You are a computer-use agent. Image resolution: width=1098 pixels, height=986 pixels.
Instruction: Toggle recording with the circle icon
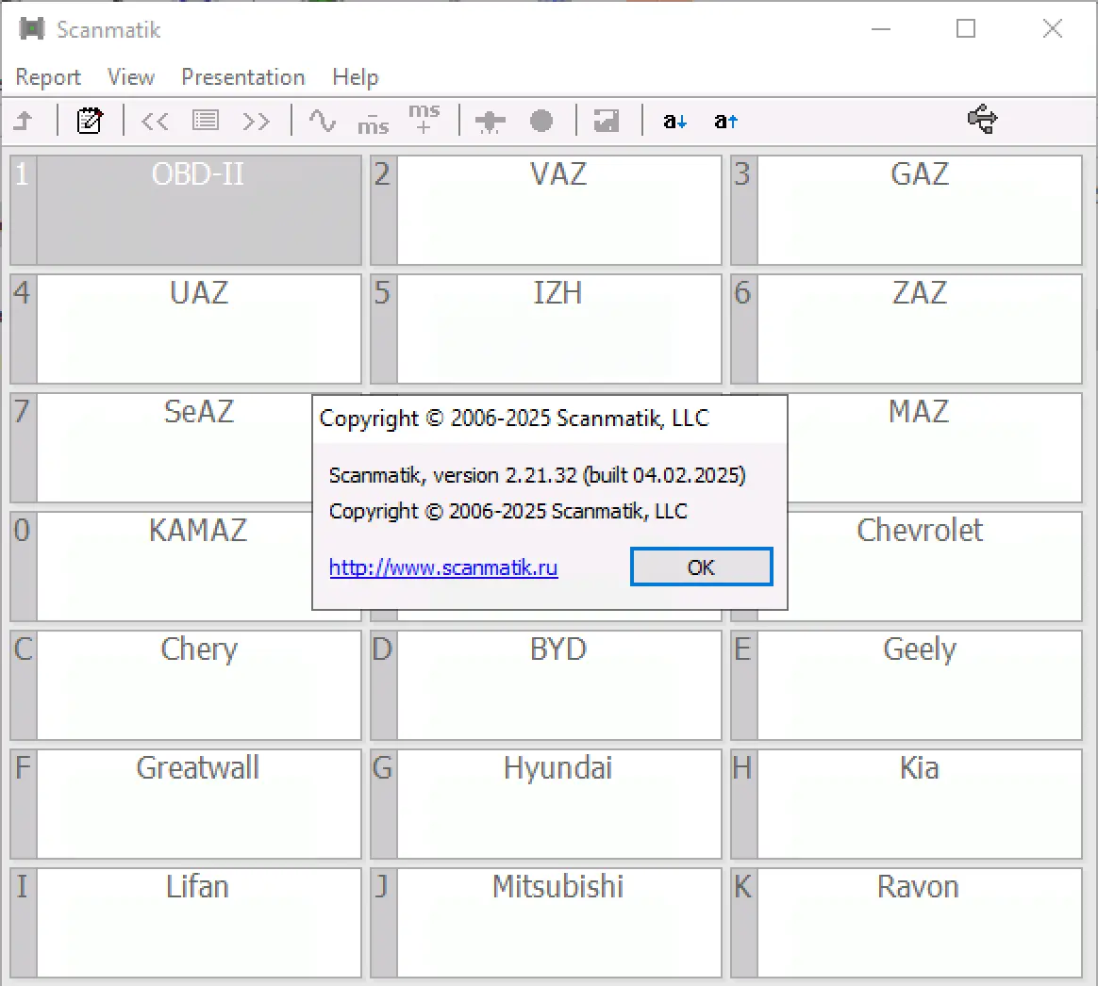[541, 121]
